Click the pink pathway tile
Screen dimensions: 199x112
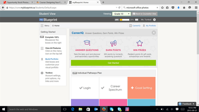pos(113,102)
